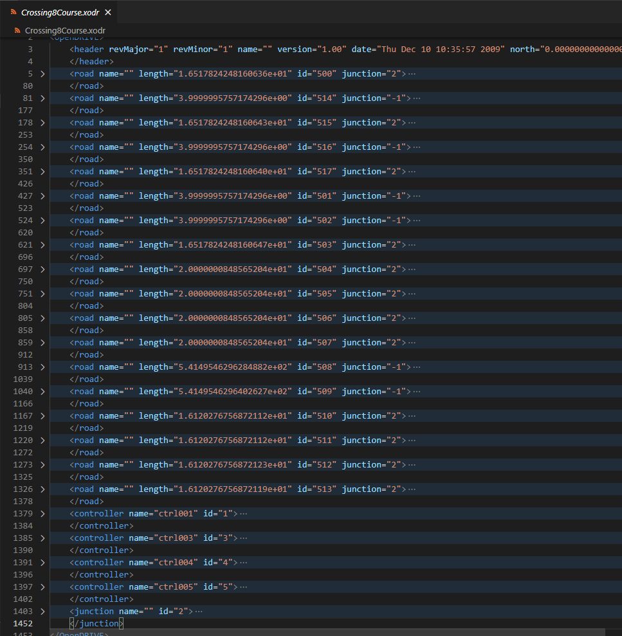Screen dimensions: 622x636
Task: Click line number 1039
Action: 23,379
